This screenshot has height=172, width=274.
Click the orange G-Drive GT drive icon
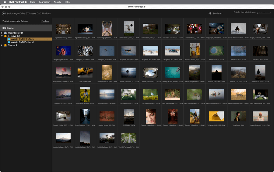coord(5,36)
